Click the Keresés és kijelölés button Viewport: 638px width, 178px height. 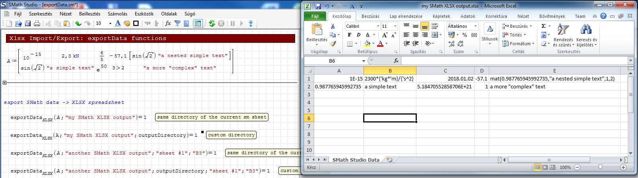tap(586, 35)
